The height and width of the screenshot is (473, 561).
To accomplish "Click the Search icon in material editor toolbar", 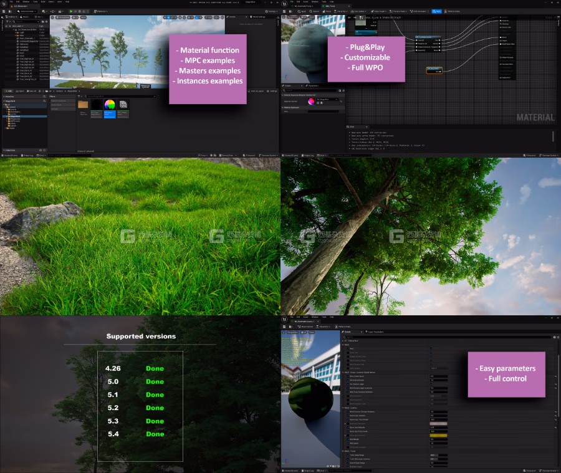I will click(314, 11).
